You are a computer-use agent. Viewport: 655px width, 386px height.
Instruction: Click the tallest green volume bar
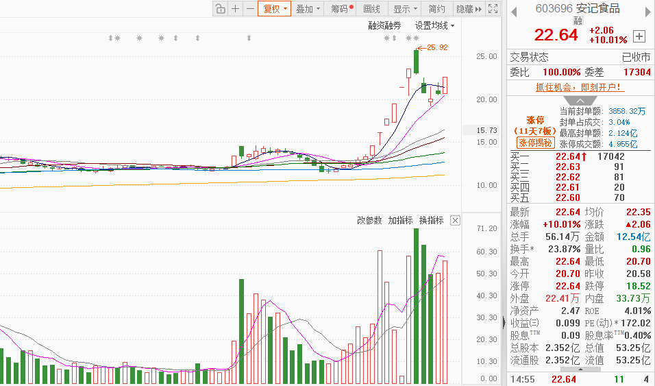pyautogui.click(x=416, y=306)
